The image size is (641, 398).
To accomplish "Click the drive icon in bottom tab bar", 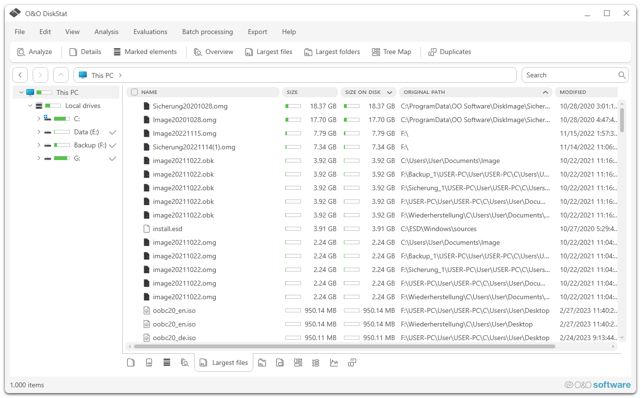I will tap(149, 362).
